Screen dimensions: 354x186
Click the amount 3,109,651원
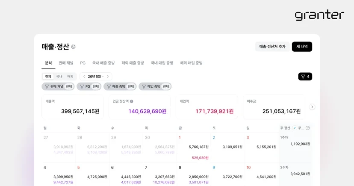coord(232,147)
